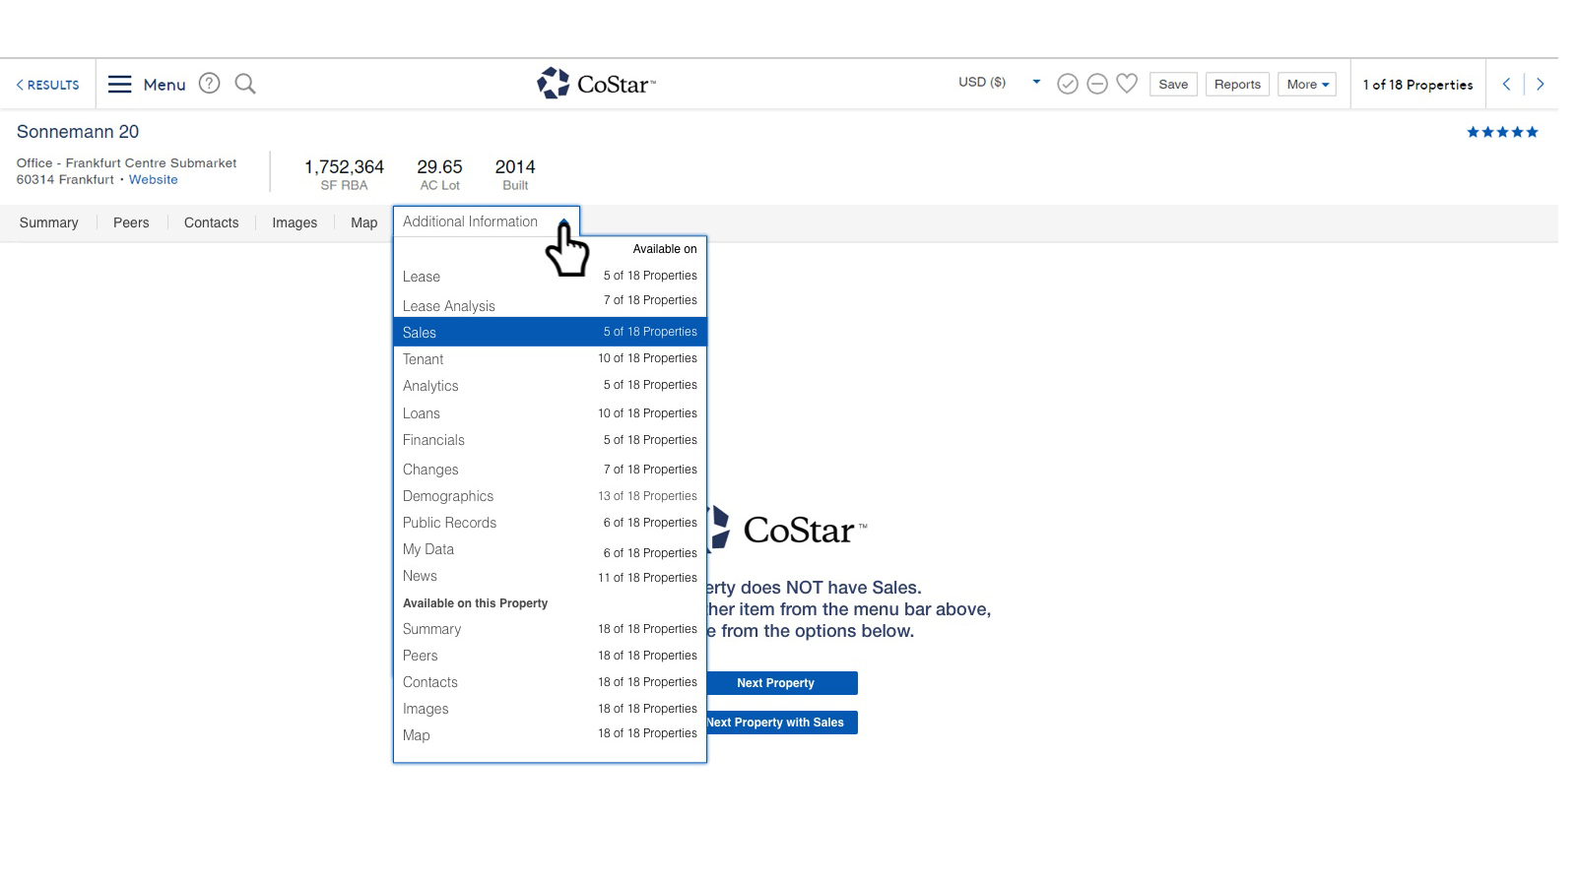Switch to the Peers tab
This screenshot has height=881, width=1576.
pos(131,222)
